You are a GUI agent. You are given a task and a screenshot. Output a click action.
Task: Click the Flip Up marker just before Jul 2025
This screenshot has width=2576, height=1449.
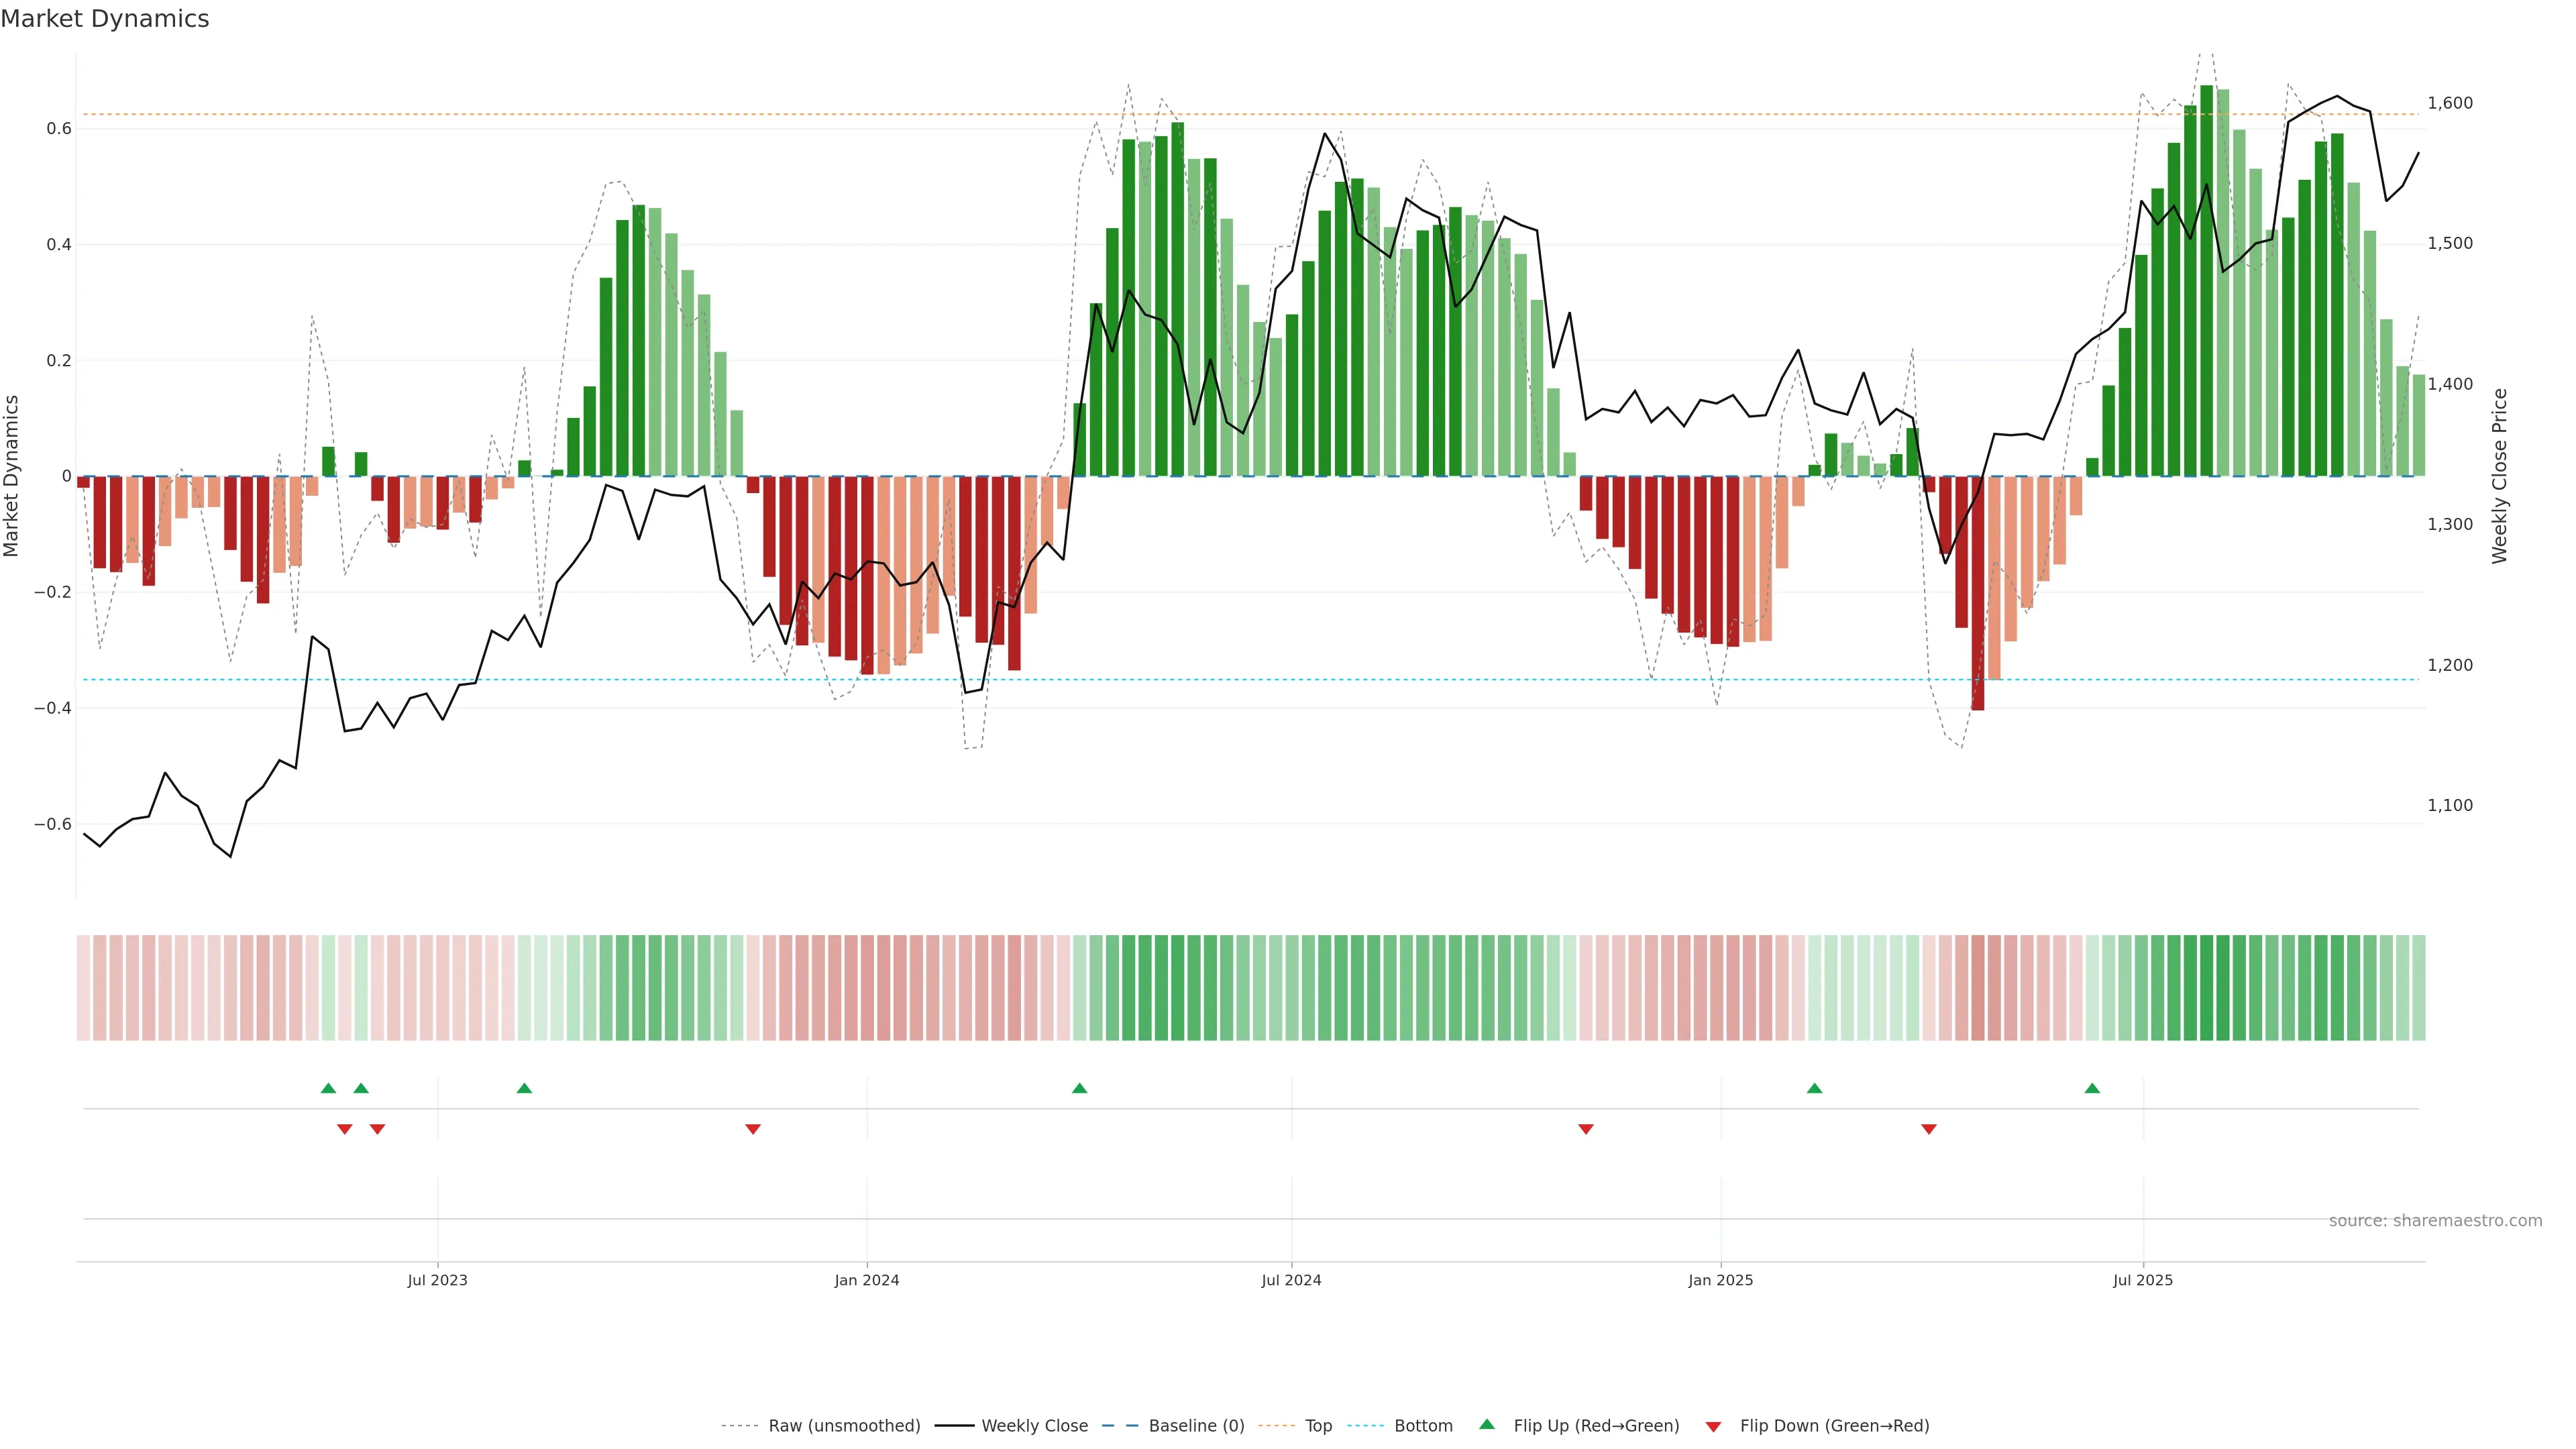coord(2092,1088)
